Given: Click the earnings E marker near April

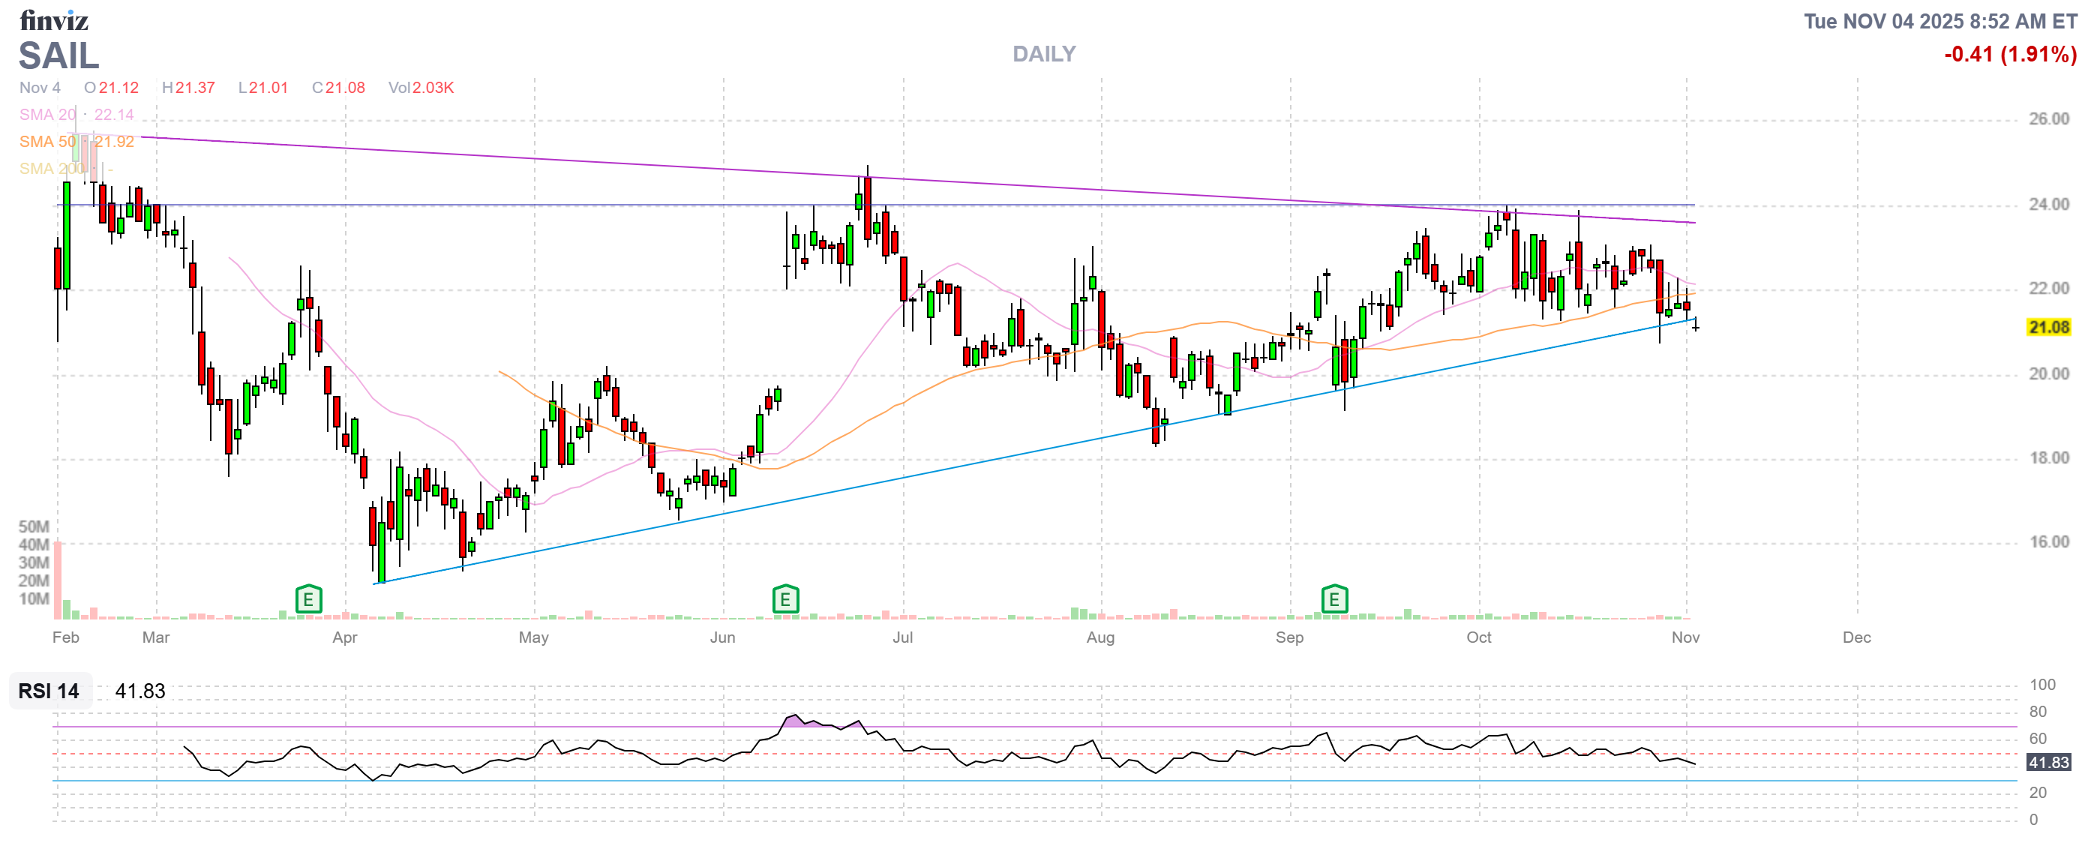Looking at the screenshot, I should coord(308,600).
